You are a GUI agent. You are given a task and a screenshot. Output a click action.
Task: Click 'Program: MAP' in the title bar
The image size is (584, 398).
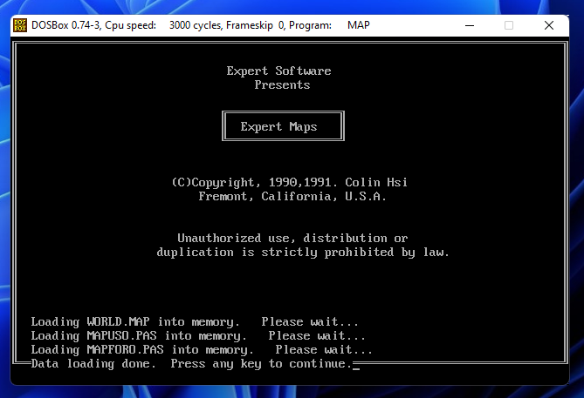pyautogui.click(x=332, y=25)
